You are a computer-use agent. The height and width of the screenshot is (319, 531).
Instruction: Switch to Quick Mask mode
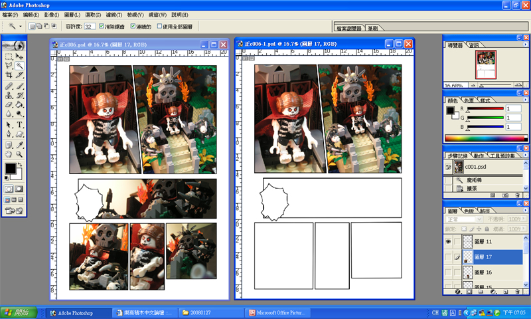click(19, 189)
